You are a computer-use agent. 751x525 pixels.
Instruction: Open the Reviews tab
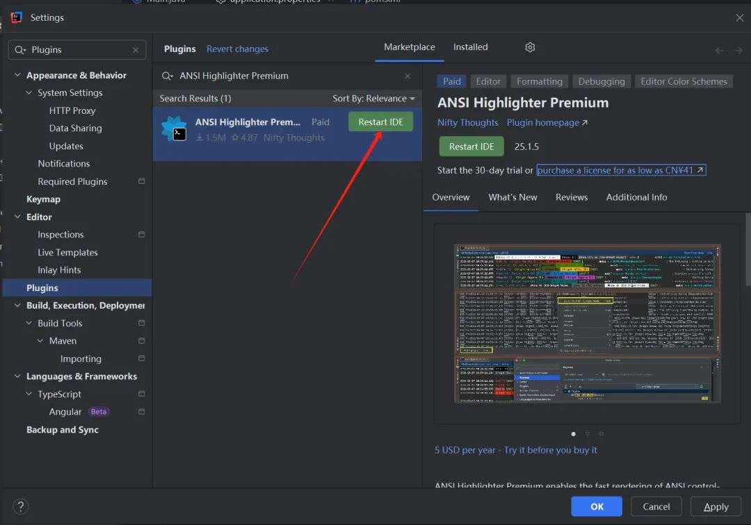point(572,197)
